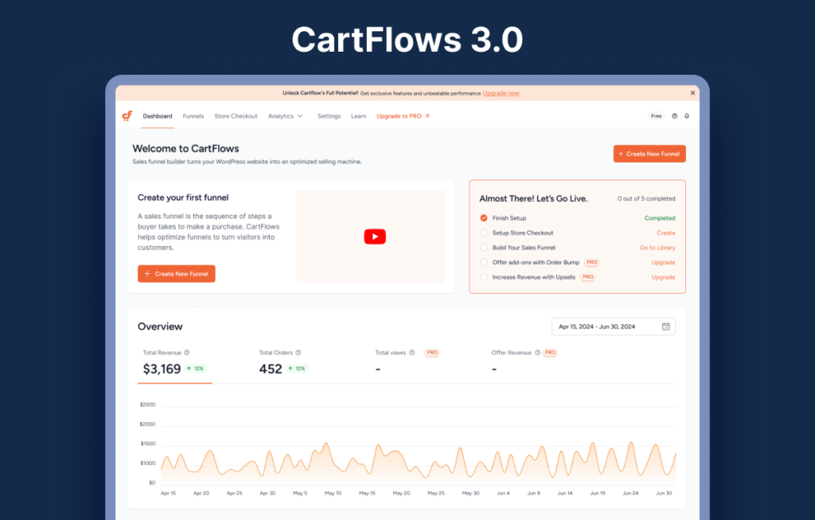Check the Offer add-ons with Order Bump circle

pos(484,262)
